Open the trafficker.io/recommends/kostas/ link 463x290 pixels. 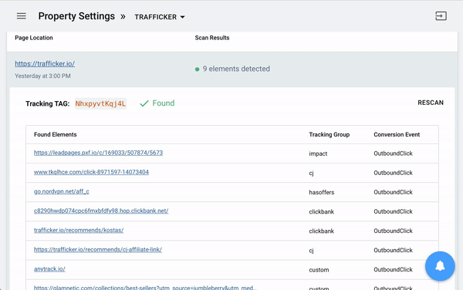(x=79, y=231)
